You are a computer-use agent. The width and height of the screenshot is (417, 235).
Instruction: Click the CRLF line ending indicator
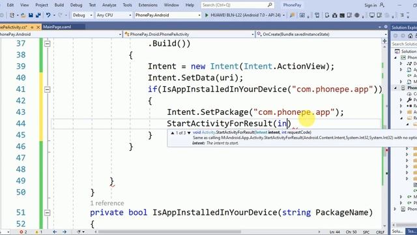[381, 232]
